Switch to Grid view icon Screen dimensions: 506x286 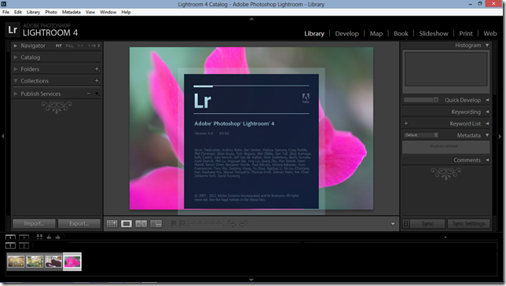[112, 223]
